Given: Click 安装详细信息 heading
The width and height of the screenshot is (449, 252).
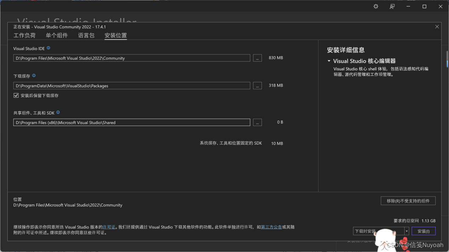Looking at the screenshot, I should click(x=346, y=50).
